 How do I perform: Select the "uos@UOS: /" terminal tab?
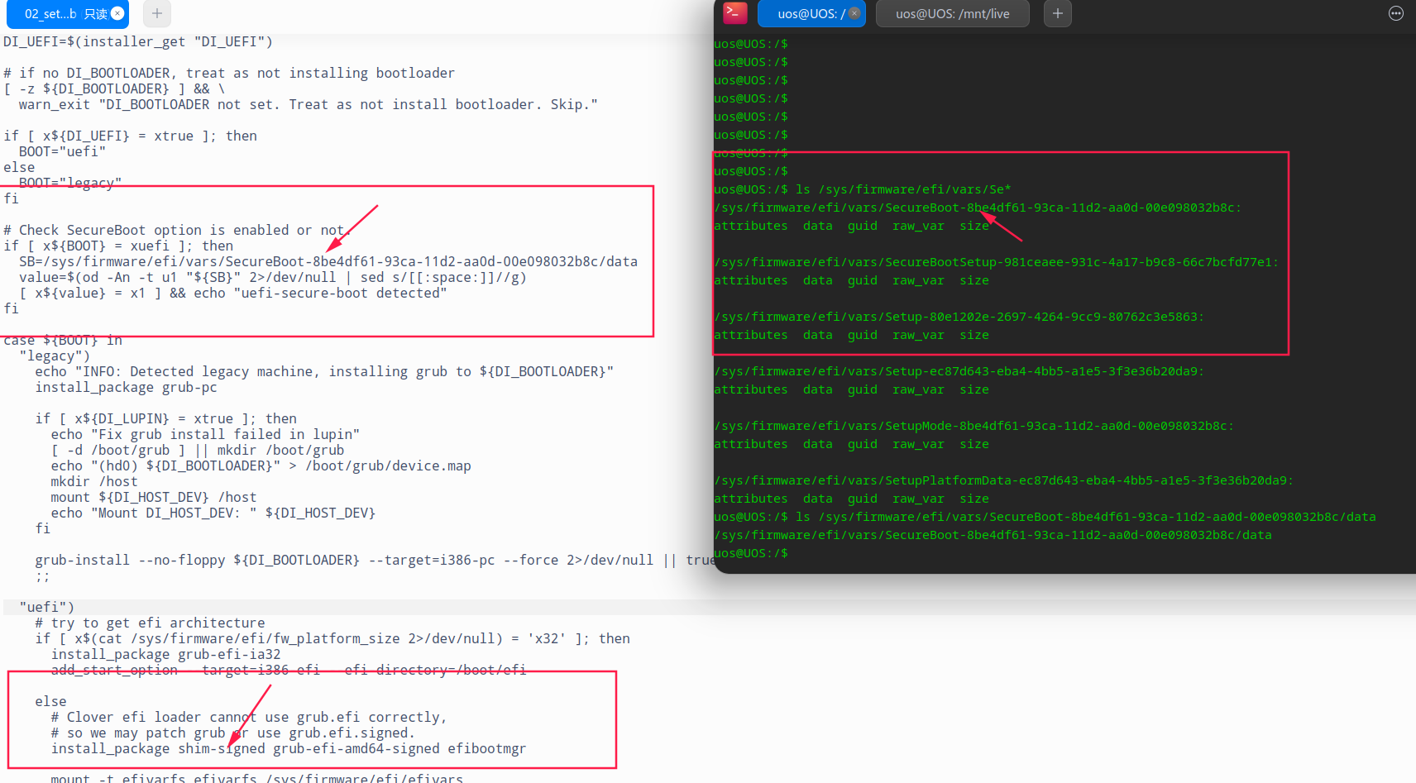[811, 13]
